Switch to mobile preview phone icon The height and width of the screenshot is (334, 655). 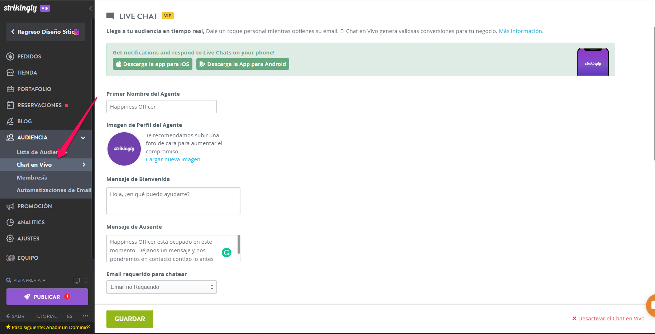click(x=86, y=280)
